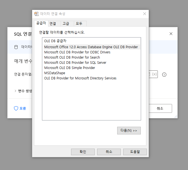This screenshot has width=188, height=170.
Task: Select OLE DB Provider for Microsoft Directory Services
Action: 80,78
